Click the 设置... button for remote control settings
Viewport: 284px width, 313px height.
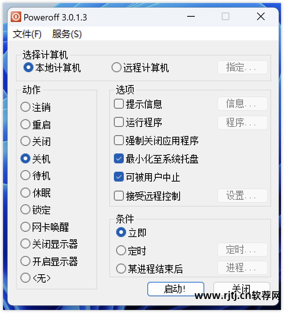coord(242,196)
